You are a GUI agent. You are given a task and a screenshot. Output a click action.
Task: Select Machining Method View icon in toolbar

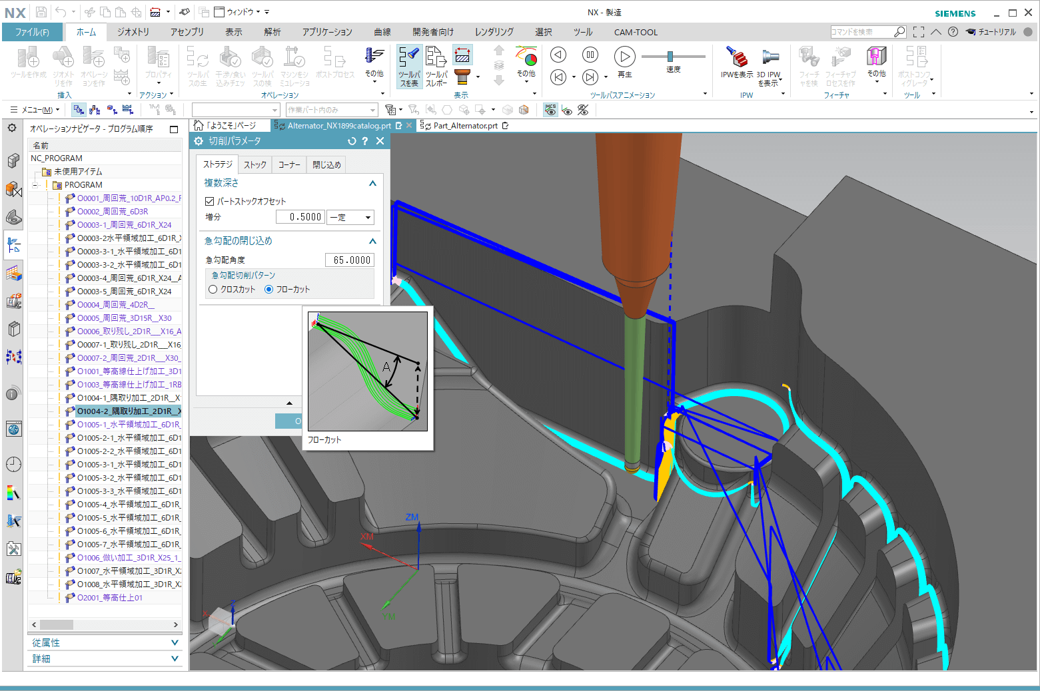128,110
